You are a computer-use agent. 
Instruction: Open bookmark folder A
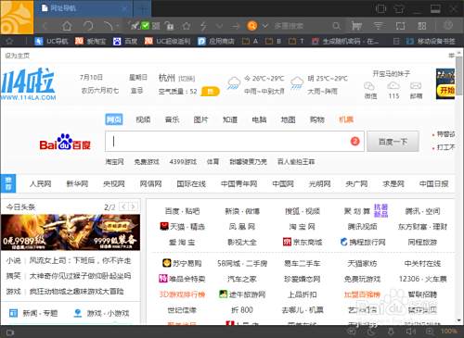point(250,41)
